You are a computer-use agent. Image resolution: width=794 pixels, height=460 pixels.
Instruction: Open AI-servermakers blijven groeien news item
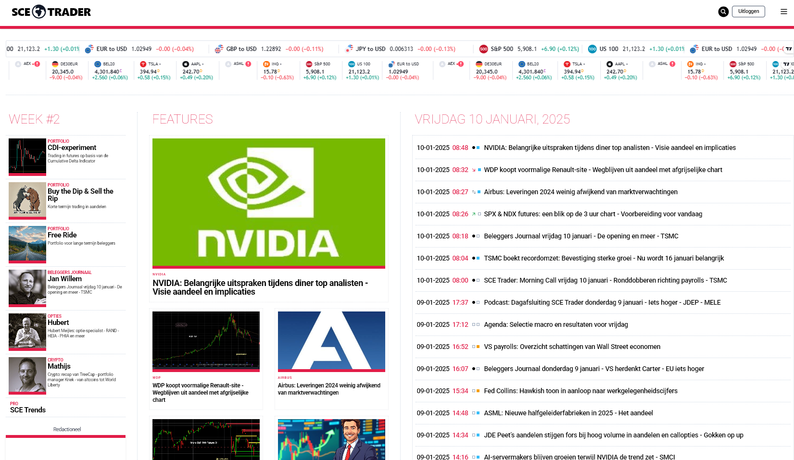coord(580,457)
